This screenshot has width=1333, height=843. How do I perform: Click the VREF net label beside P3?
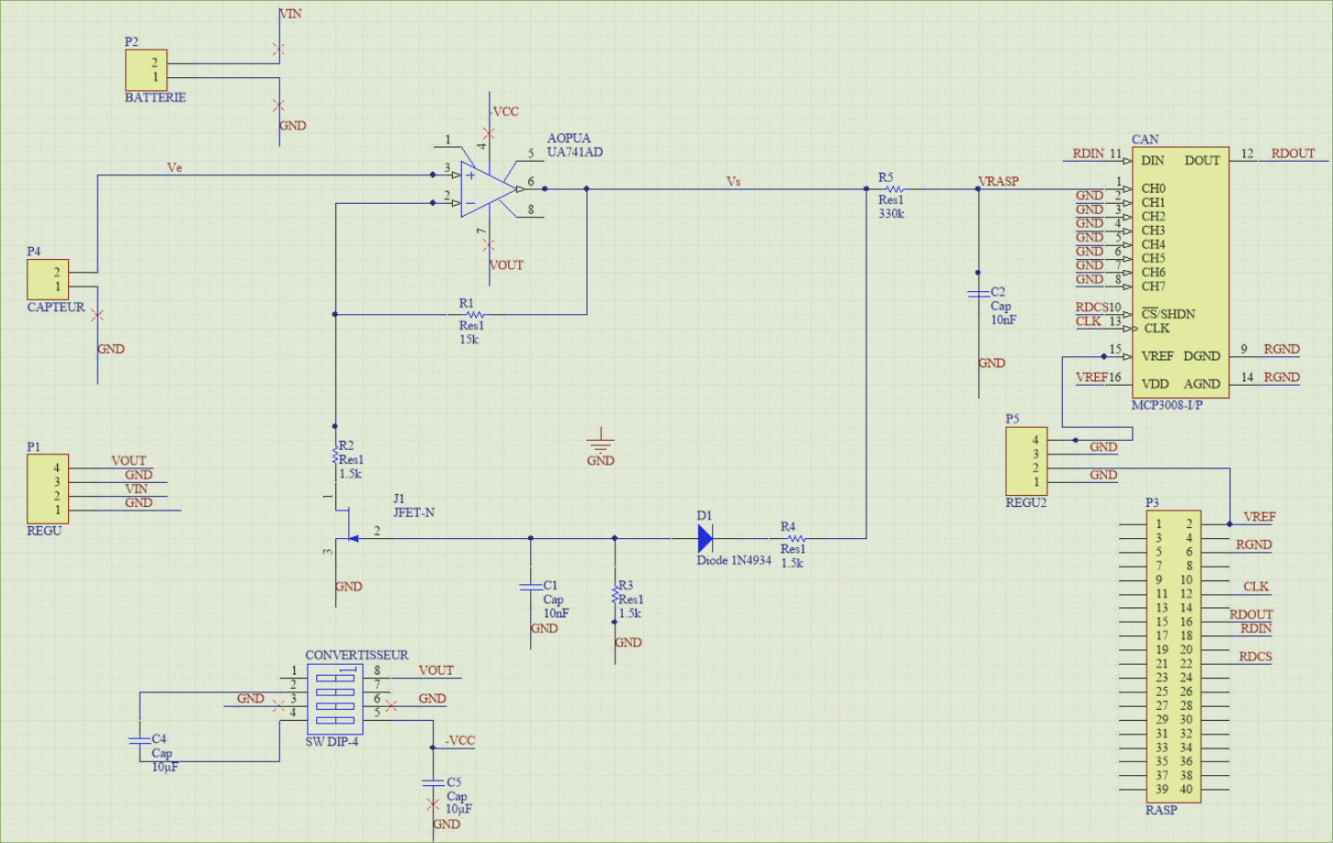click(1258, 517)
